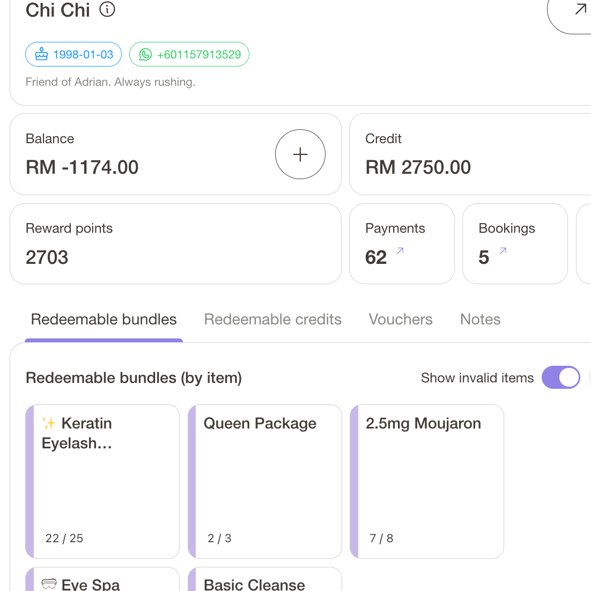The height and width of the screenshot is (591, 591).
Task: Click the 'Redeemable bundles (by item)' heading
Action: tap(134, 378)
